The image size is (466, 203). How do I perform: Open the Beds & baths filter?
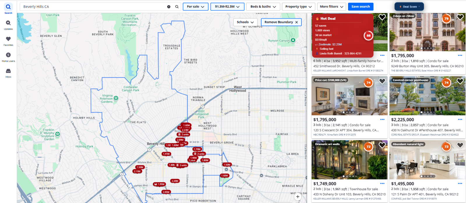263,7
